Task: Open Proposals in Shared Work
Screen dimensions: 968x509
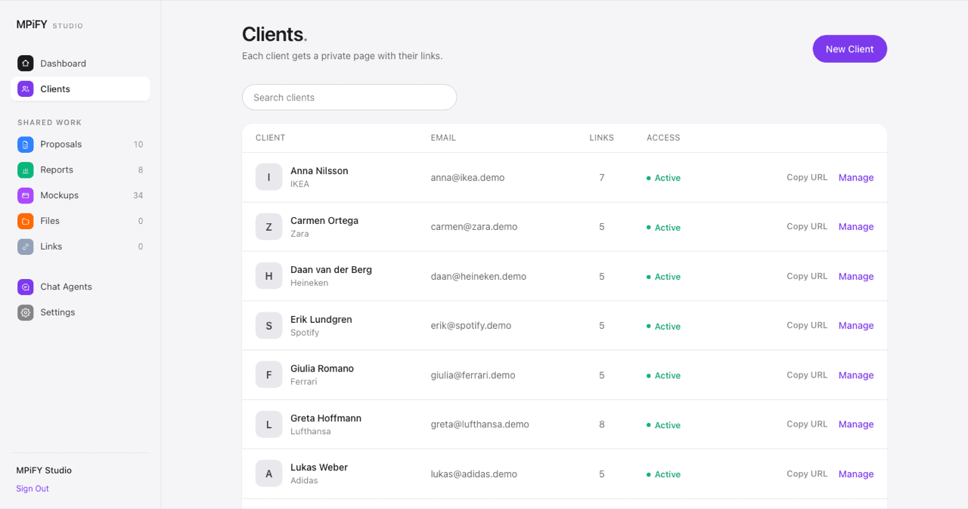Action: (x=80, y=144)
